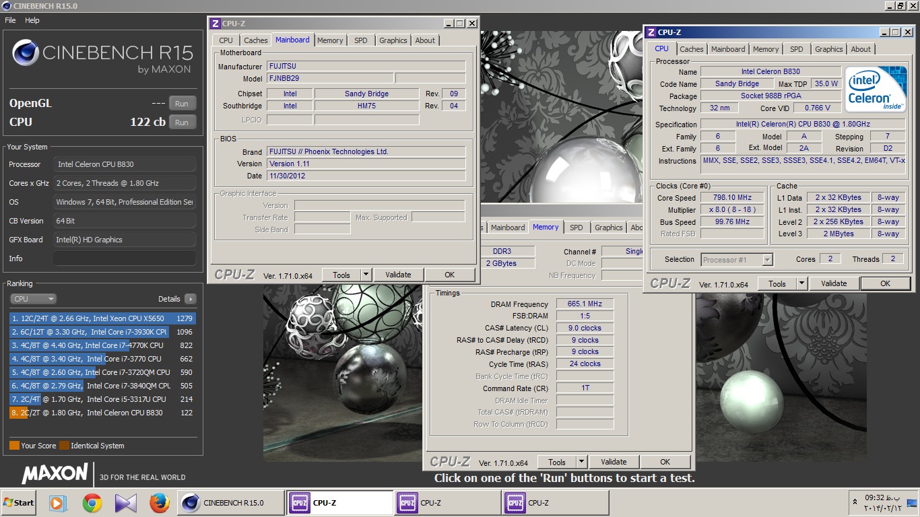The width and height of the screenshot is (920, 517).
Task: Switch to CINEBENCH R15.0 taskbar item
Action: tap(231, 503)
